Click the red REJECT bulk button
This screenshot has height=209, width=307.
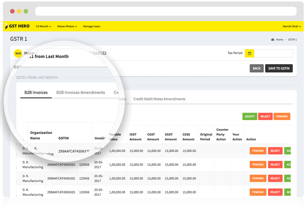pyautogui.click(x=265, y=116)
